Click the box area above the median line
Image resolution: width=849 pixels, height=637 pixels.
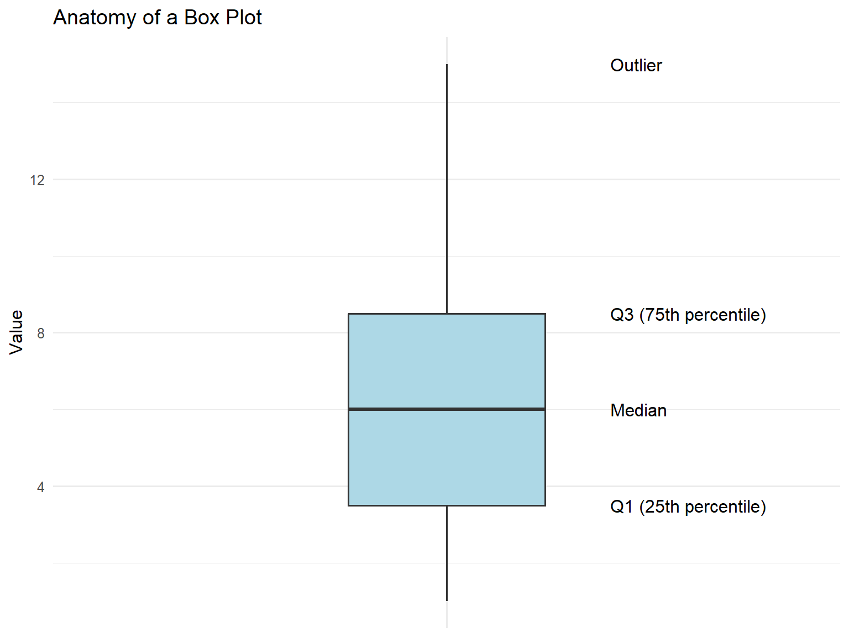coord(447,361)
